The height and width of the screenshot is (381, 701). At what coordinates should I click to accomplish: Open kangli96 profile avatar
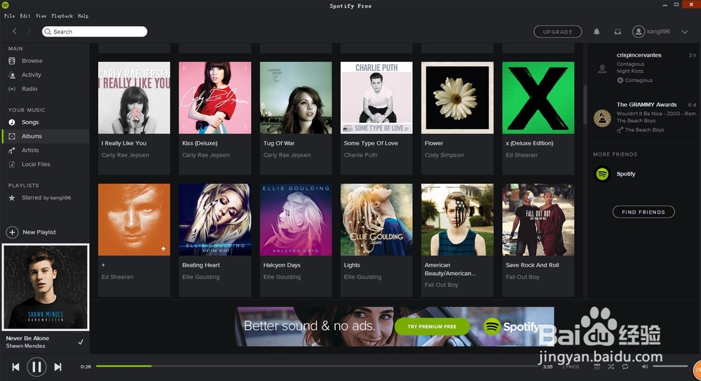pos(639,32)
